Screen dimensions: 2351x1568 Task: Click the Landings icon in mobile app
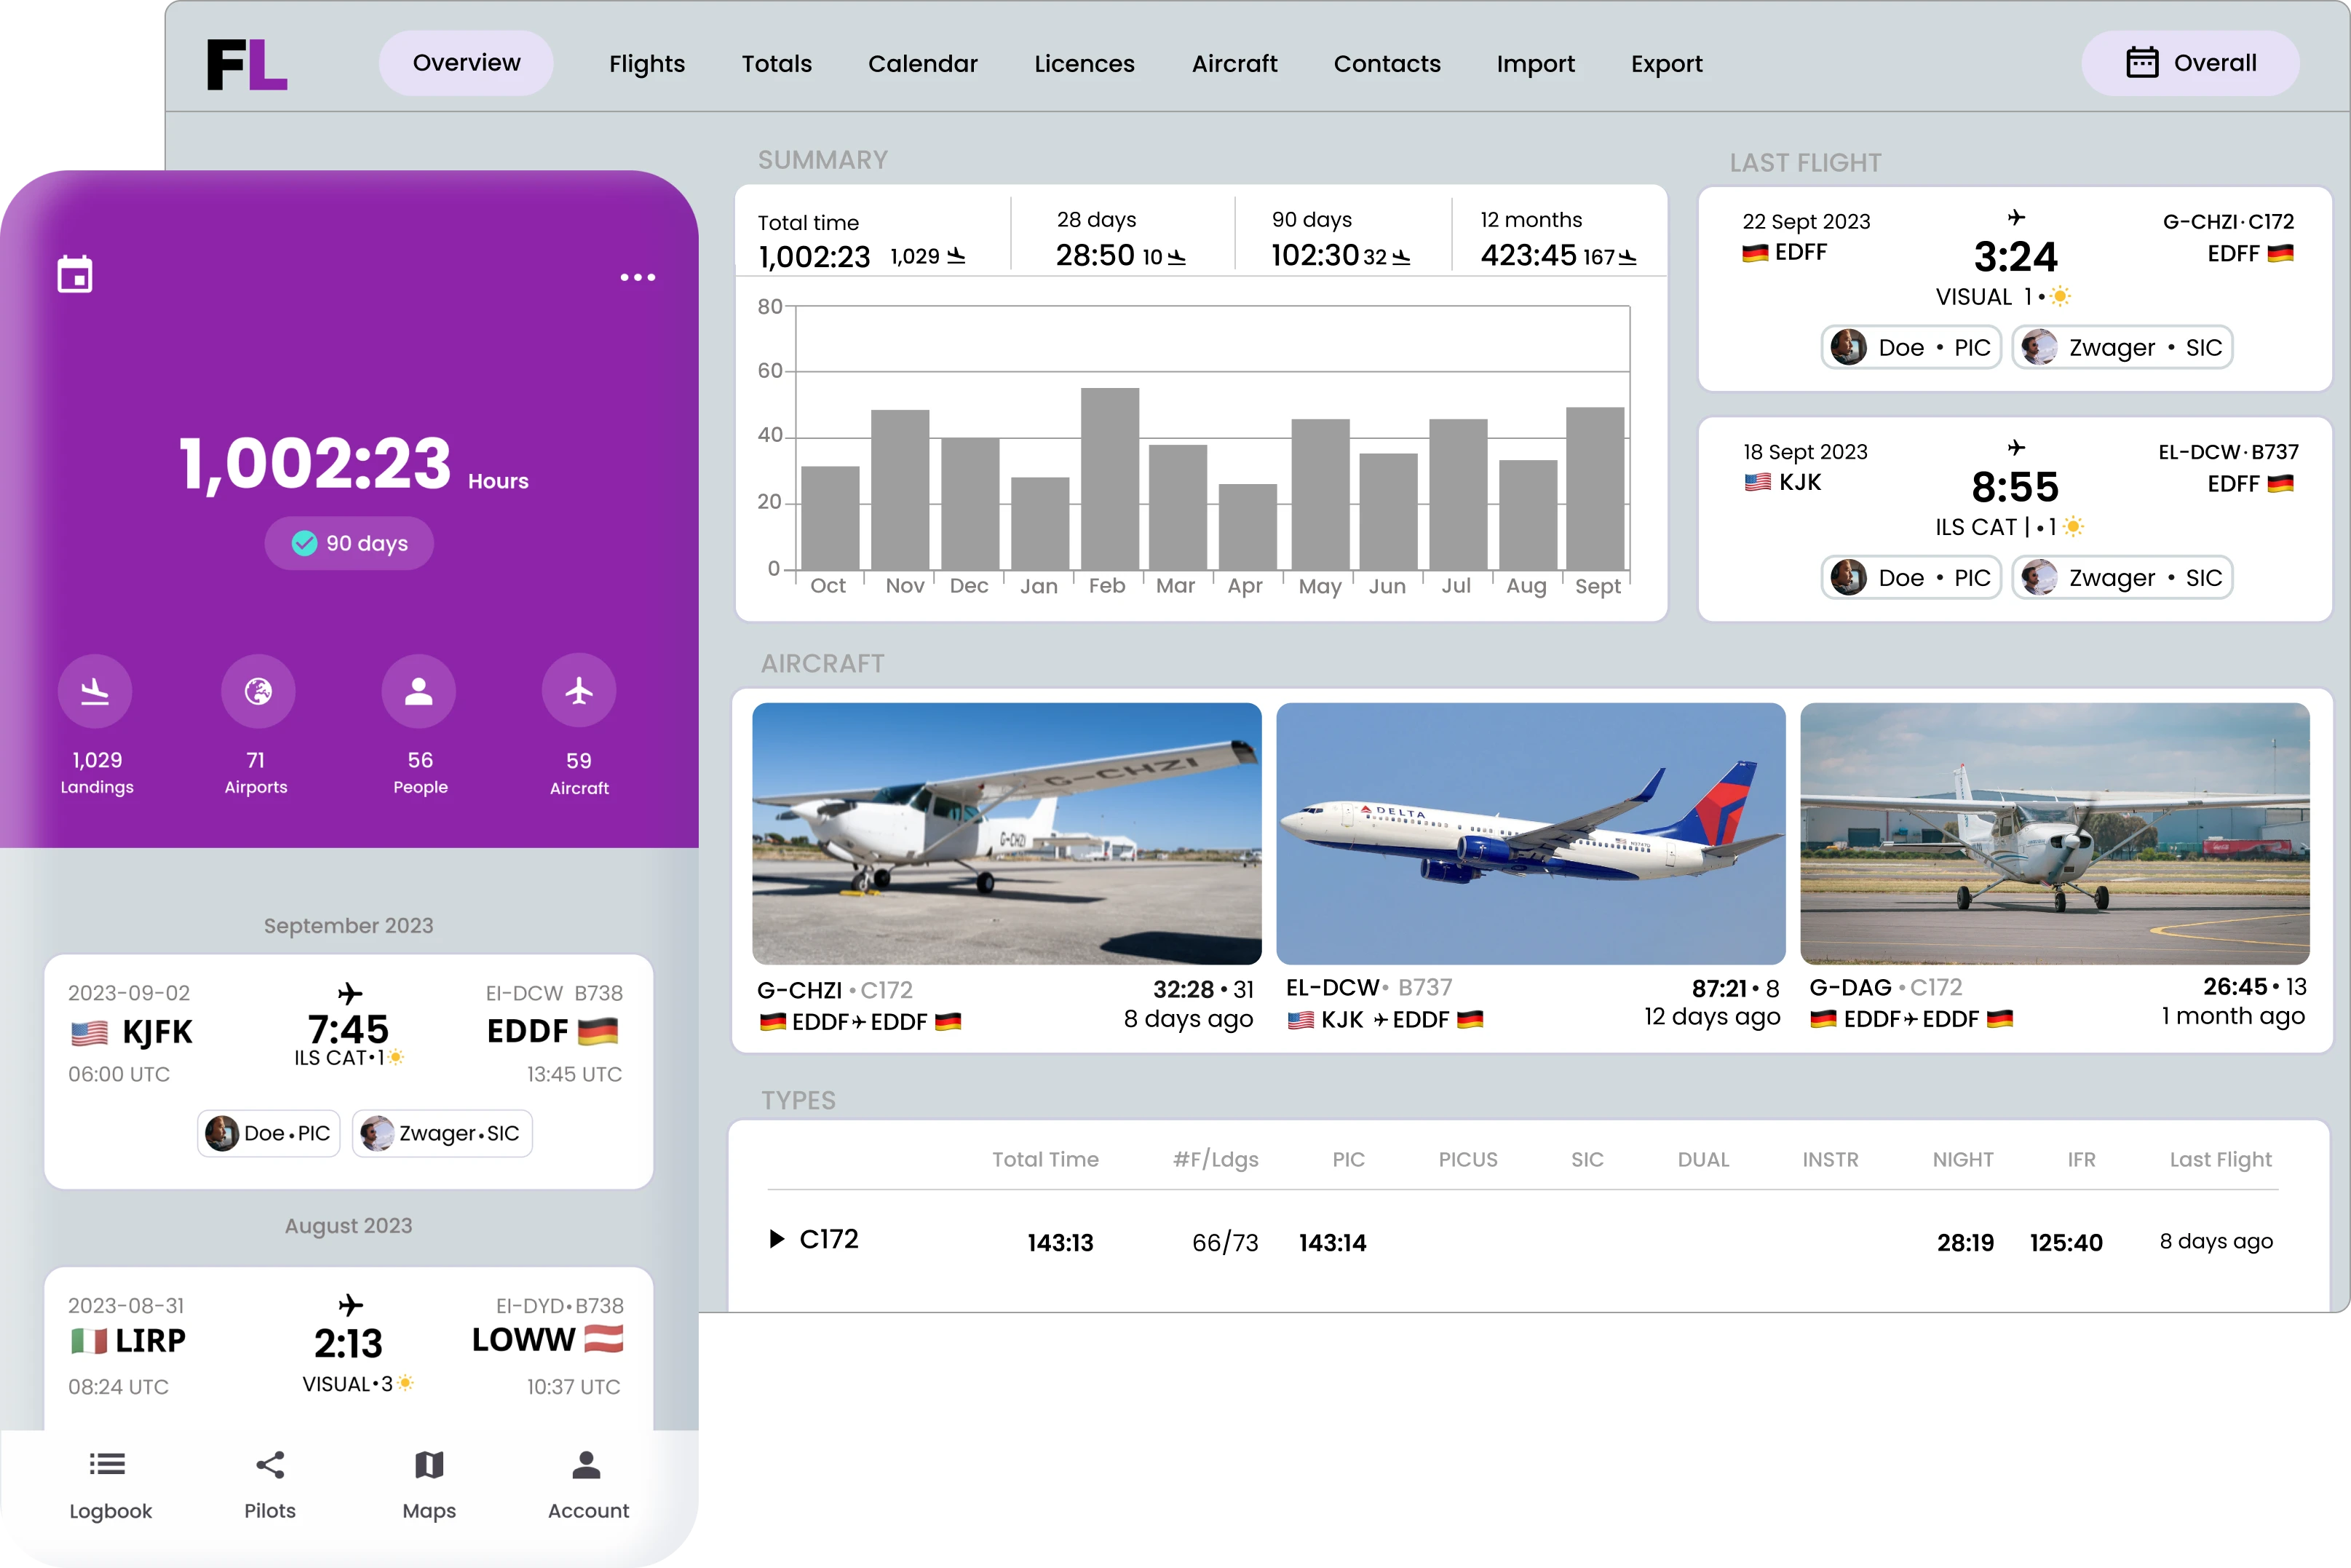point(96,692)
